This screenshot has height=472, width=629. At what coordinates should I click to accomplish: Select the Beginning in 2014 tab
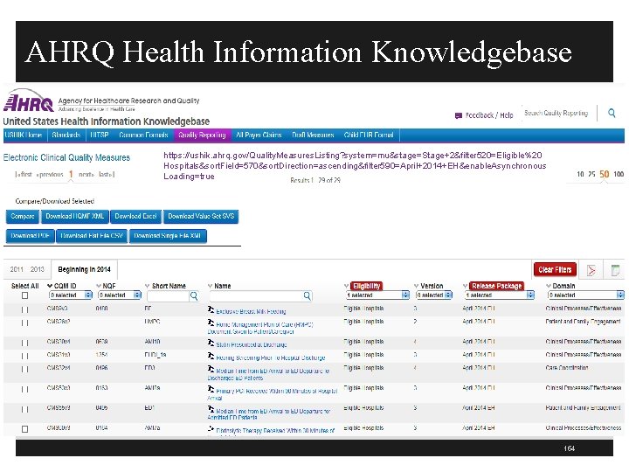pos(84,269)
